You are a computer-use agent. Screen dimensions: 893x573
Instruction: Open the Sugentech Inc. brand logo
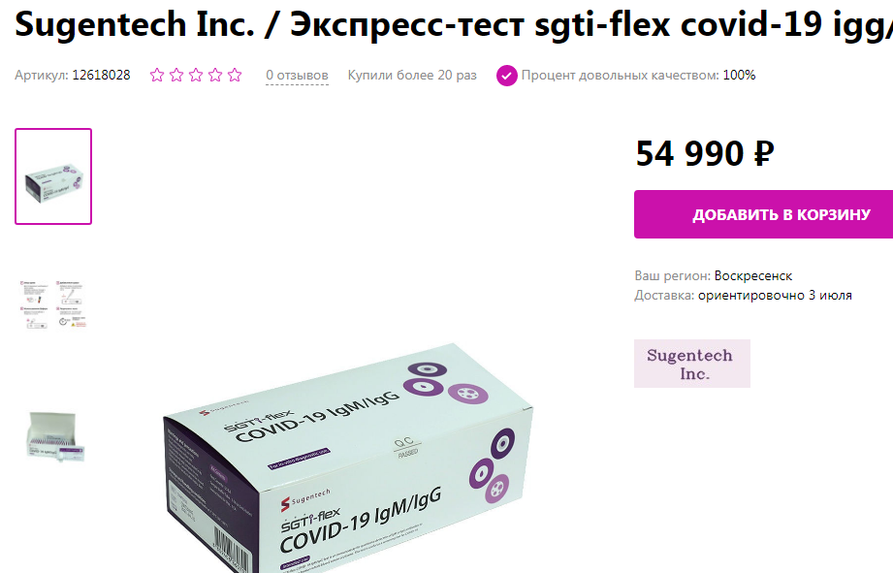(x=692, y=364)
